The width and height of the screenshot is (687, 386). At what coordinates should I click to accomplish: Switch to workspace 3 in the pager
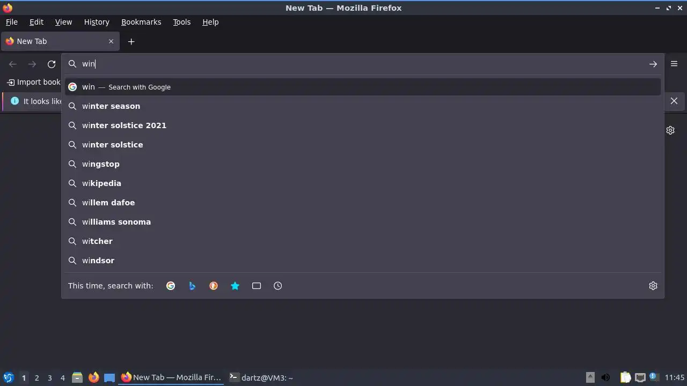click(x=49, y=378)
